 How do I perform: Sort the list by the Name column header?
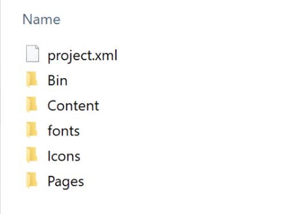pyautogui.click(x=41, y=19)
